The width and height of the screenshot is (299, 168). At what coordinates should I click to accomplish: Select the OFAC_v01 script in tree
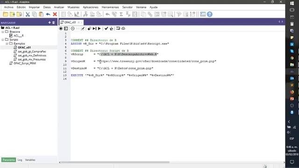pyautogui.click(x=24, y=48)
